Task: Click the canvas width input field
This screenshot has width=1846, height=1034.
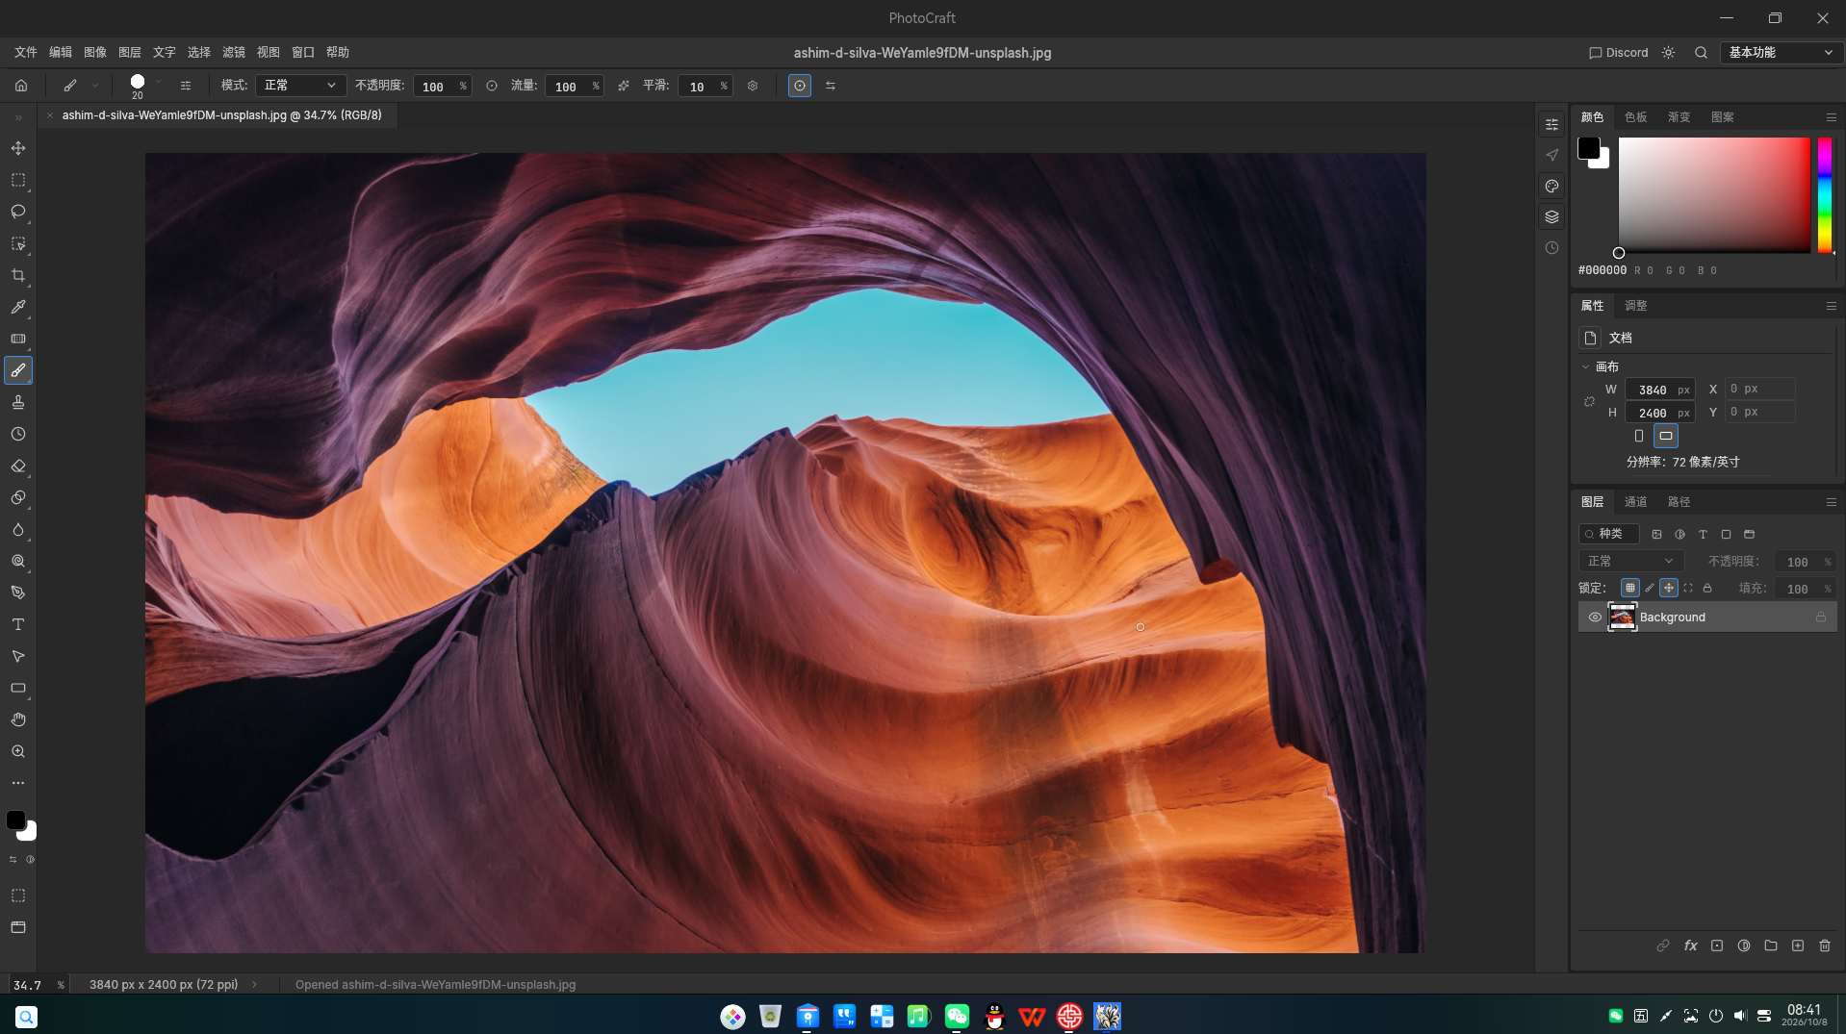Action: tap(1659, 390)
